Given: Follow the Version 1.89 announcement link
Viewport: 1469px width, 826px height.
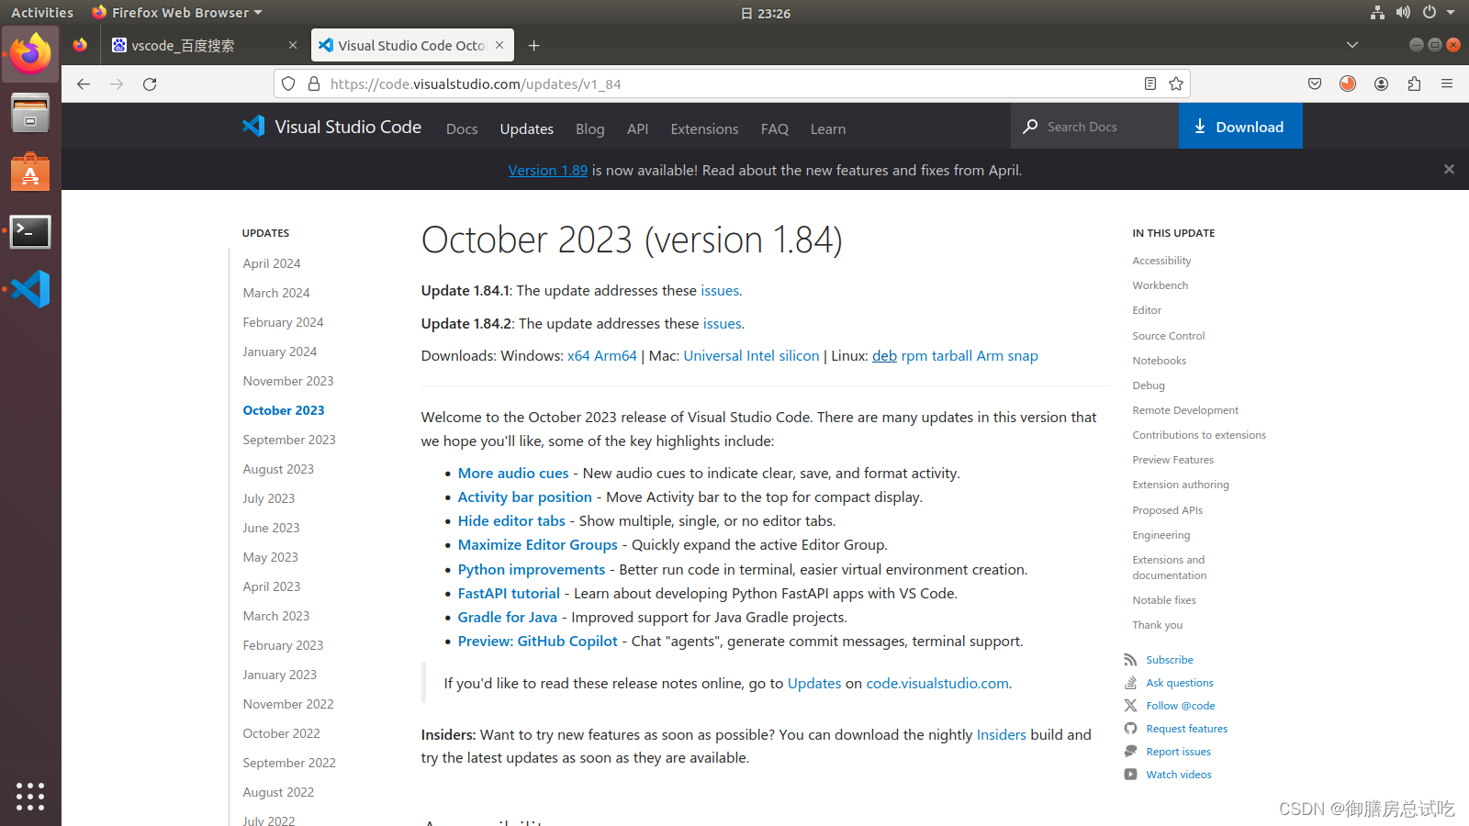Looking at the screenshot, I should pyautogui.click(x=547, y=170).
